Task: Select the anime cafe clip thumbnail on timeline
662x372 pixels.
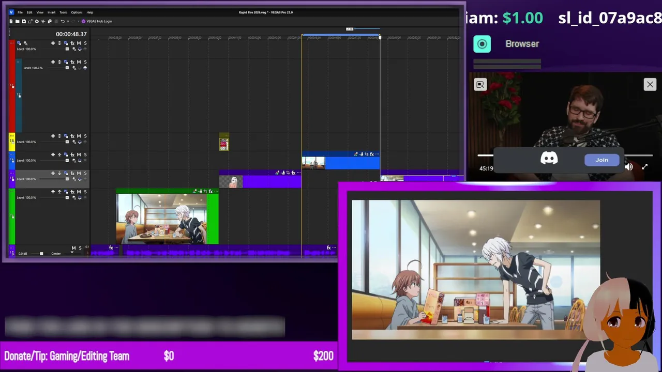Action: click(x=161, y=219)
